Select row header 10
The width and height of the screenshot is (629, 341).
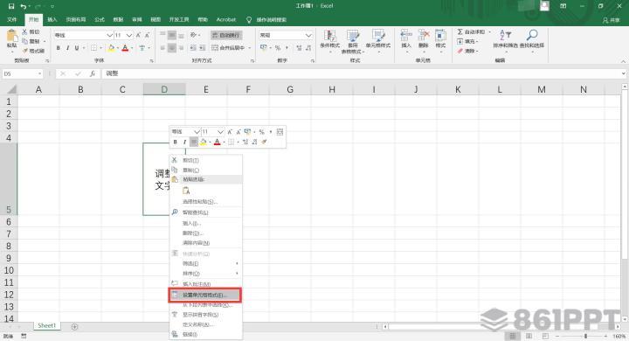[x=9, y=270]
